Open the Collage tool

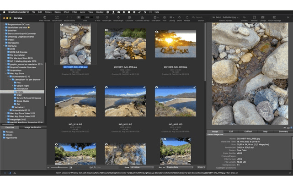click(x=262, y=17)
